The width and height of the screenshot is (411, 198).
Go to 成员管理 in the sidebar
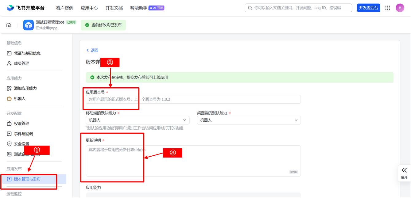[21, 63]
